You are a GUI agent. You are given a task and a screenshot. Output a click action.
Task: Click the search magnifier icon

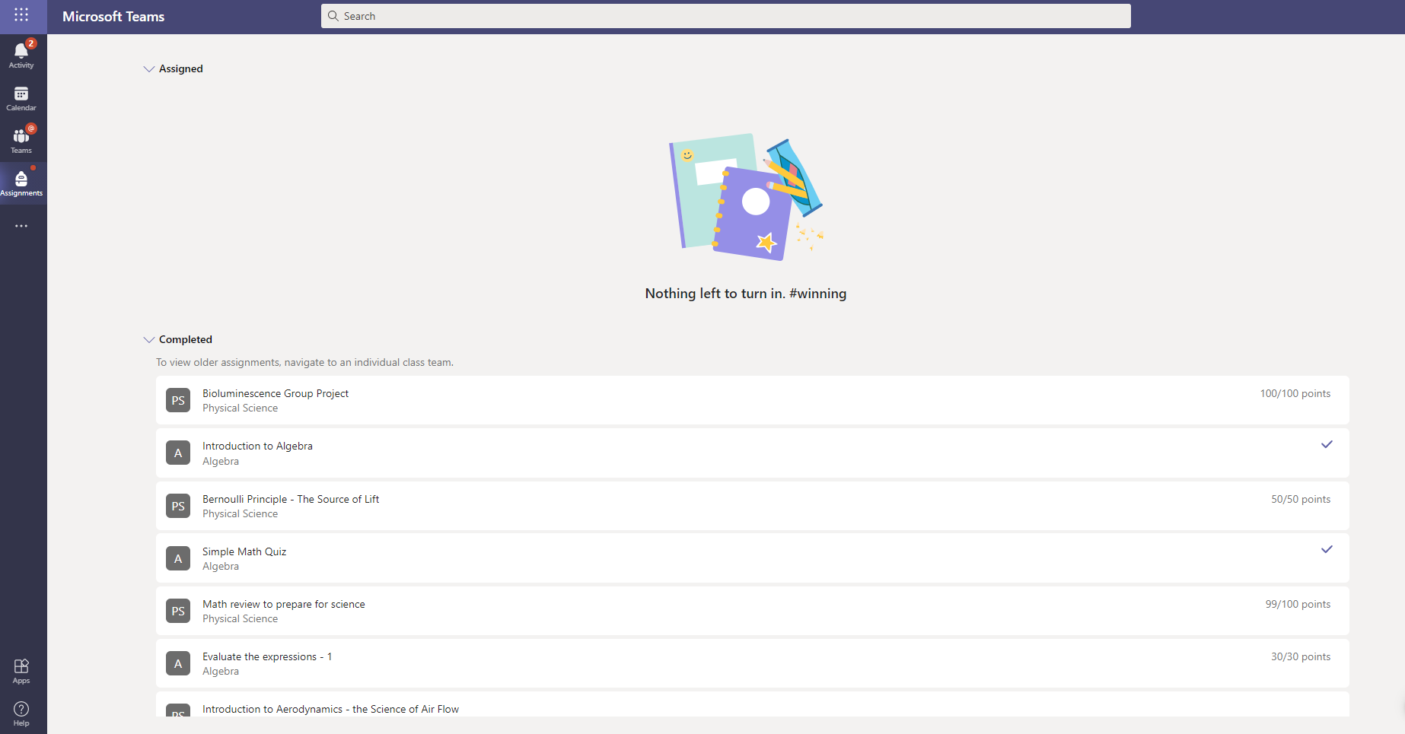(333, 16)
